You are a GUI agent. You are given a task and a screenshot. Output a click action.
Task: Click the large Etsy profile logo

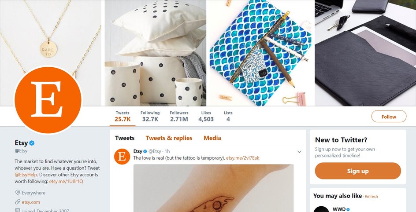pos(48,100)
